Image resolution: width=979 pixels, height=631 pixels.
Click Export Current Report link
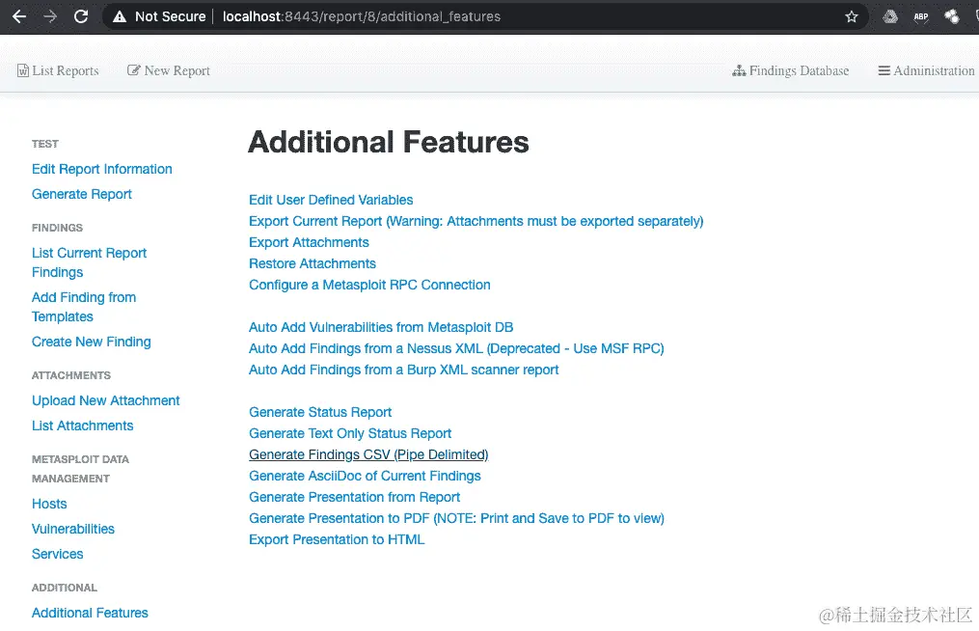pyautogui.click(x=476, y=221)
